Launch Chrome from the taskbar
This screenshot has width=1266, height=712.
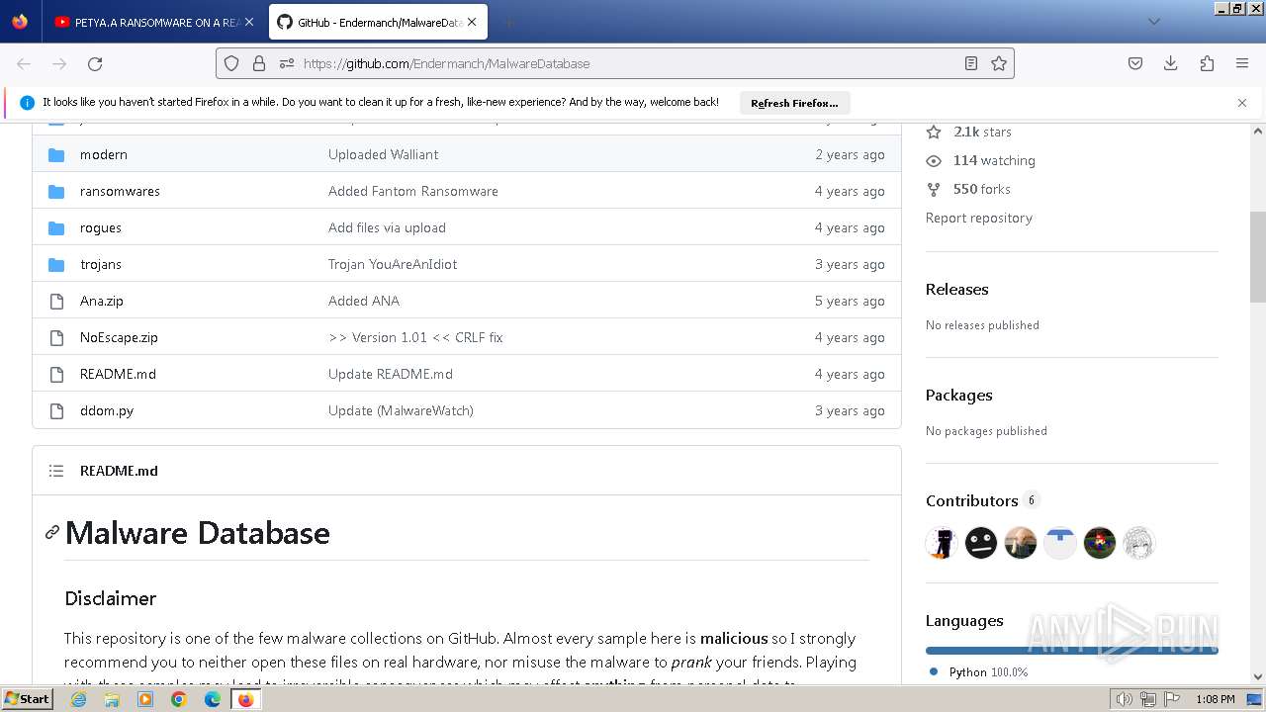coord(178,699)
